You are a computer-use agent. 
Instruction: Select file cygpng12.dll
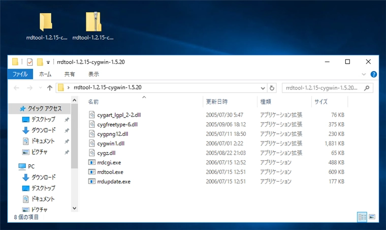point(113,134)
